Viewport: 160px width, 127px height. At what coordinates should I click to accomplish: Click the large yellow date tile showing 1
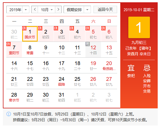pyautogui.click(x=139, y=28)
